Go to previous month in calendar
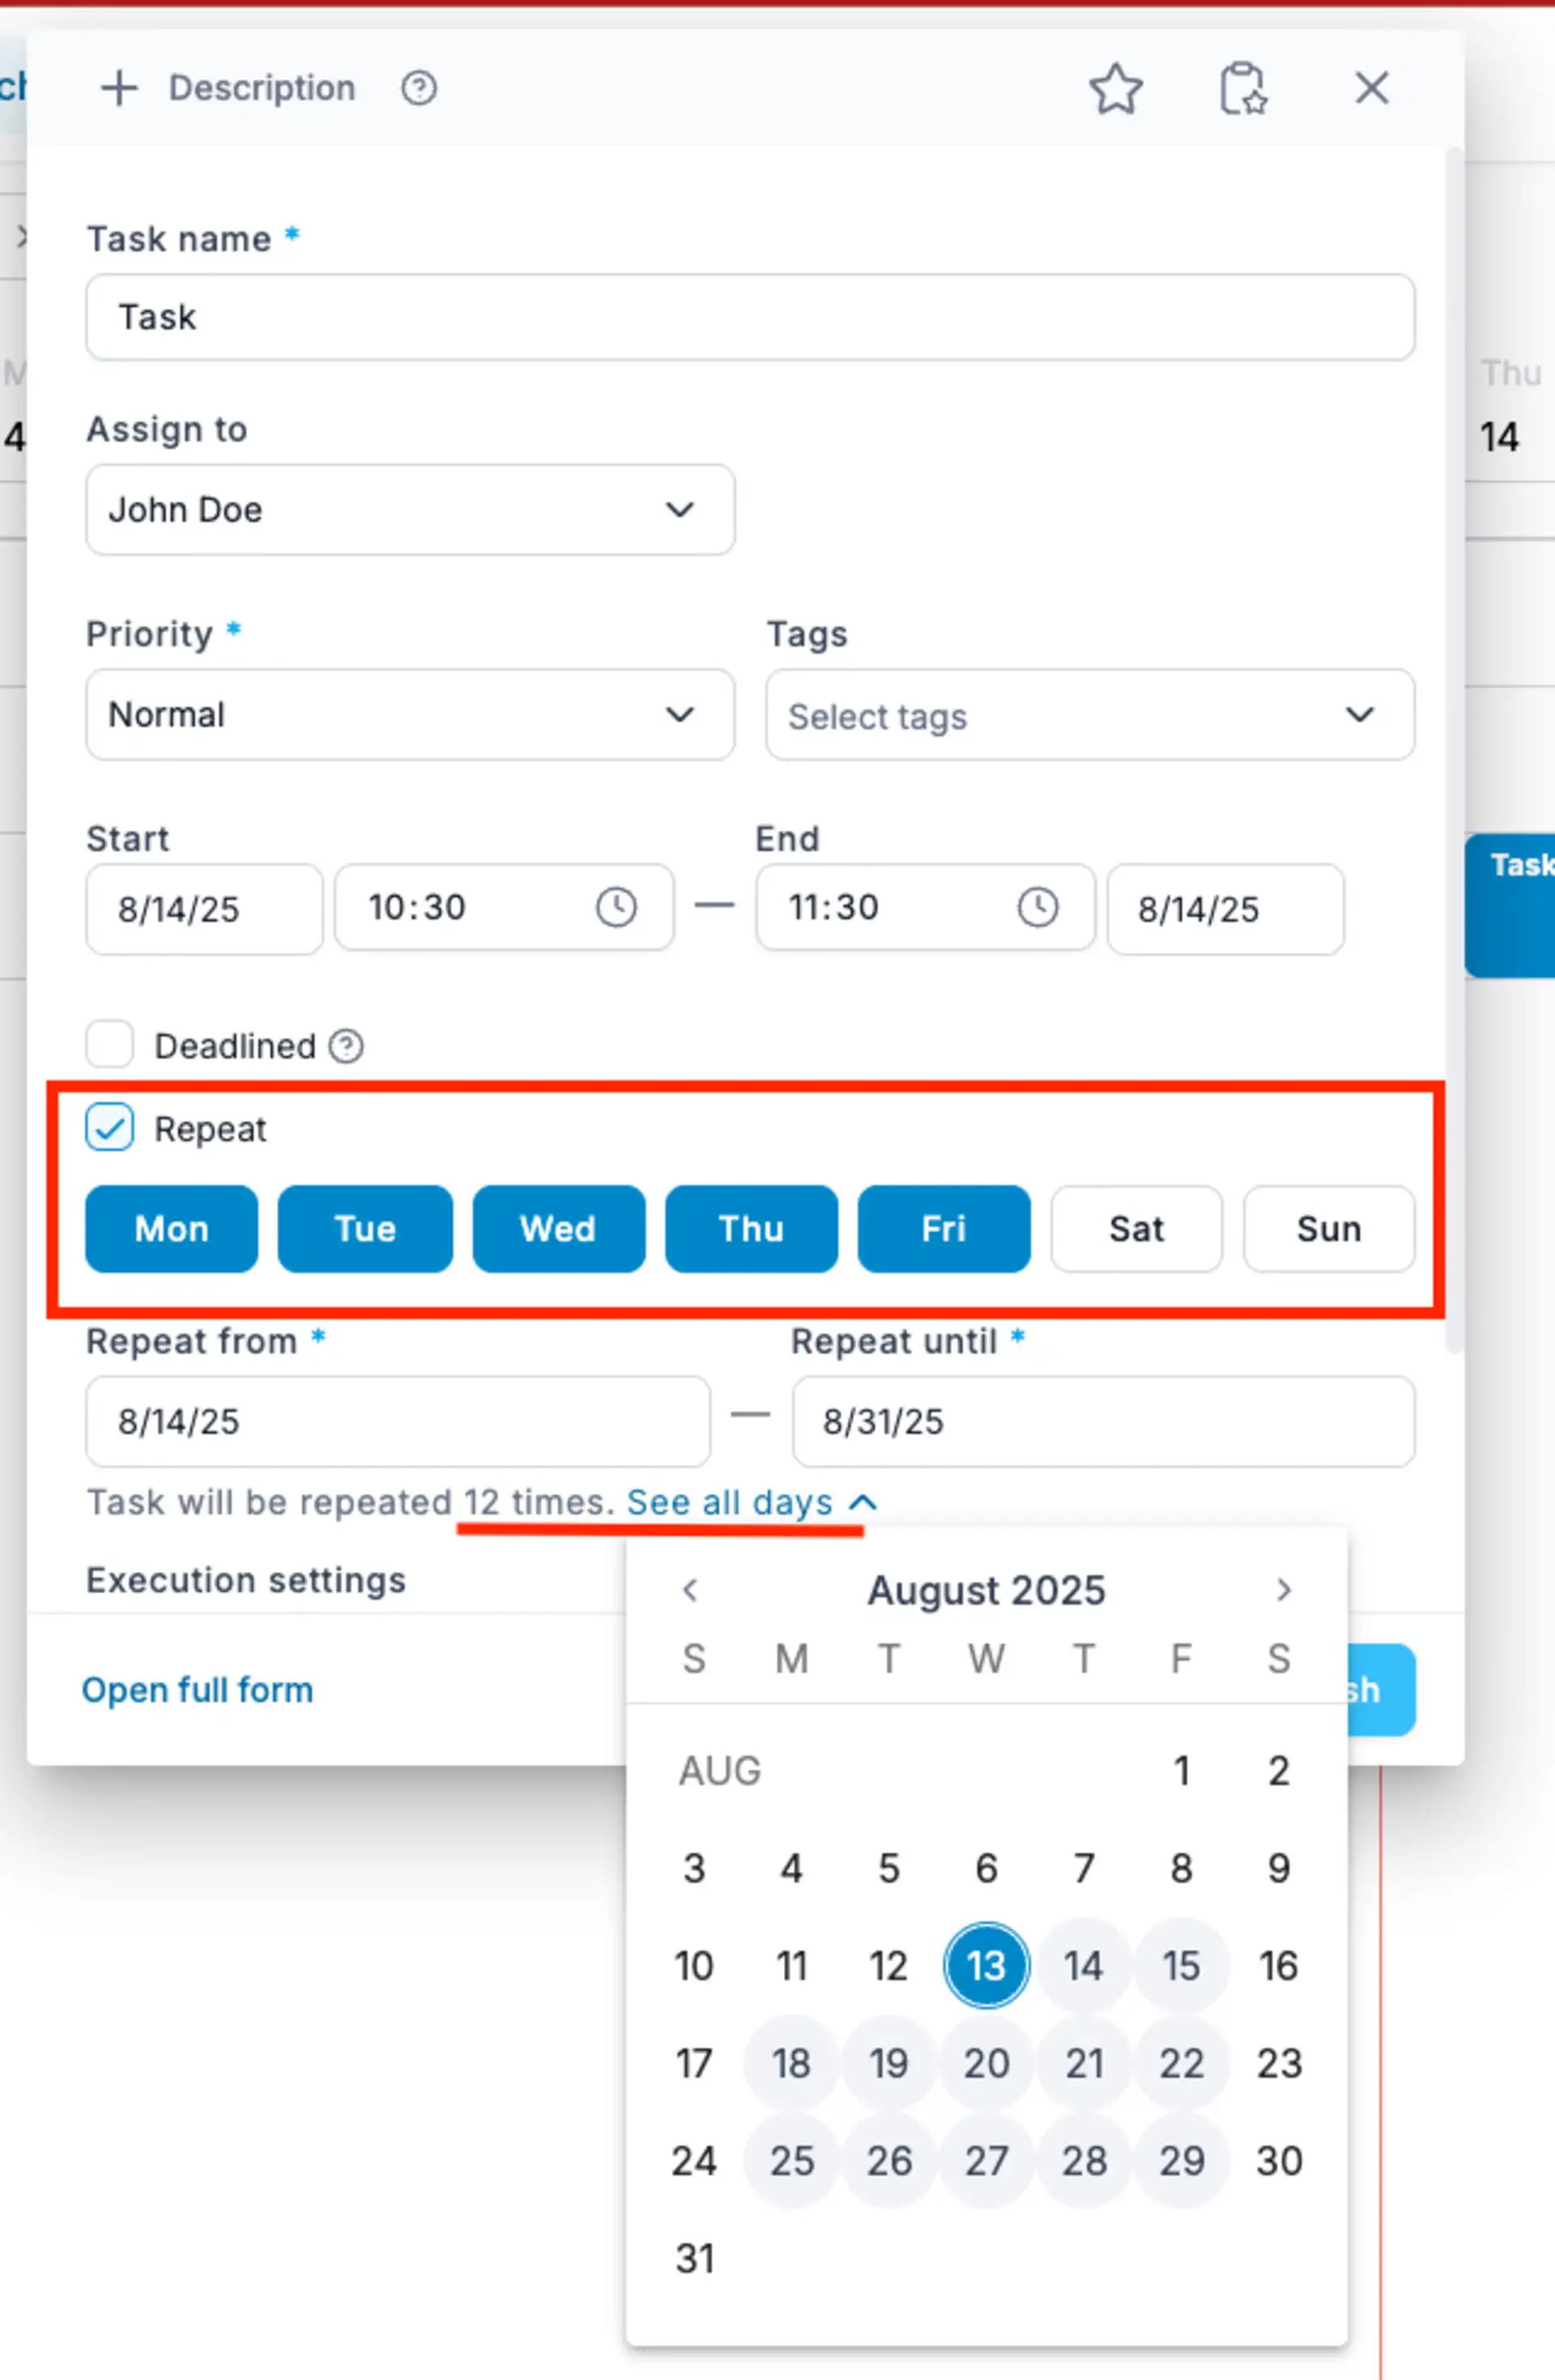The width and height of the screenshot is (1555, 2380). coord(689,1590)
